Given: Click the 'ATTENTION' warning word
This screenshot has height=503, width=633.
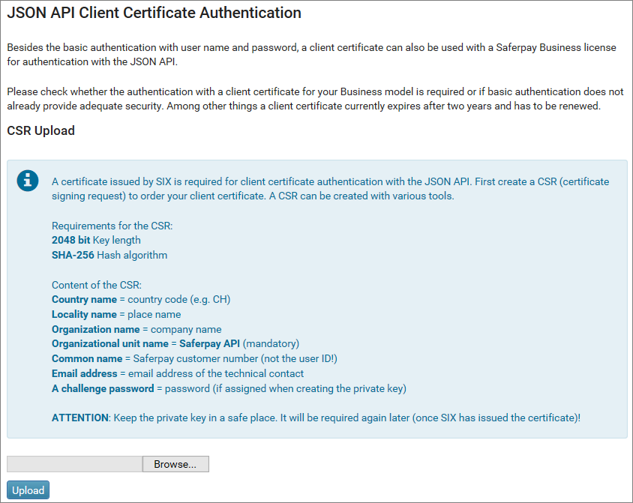Looking at the screenshot, I should pos(80,418).
